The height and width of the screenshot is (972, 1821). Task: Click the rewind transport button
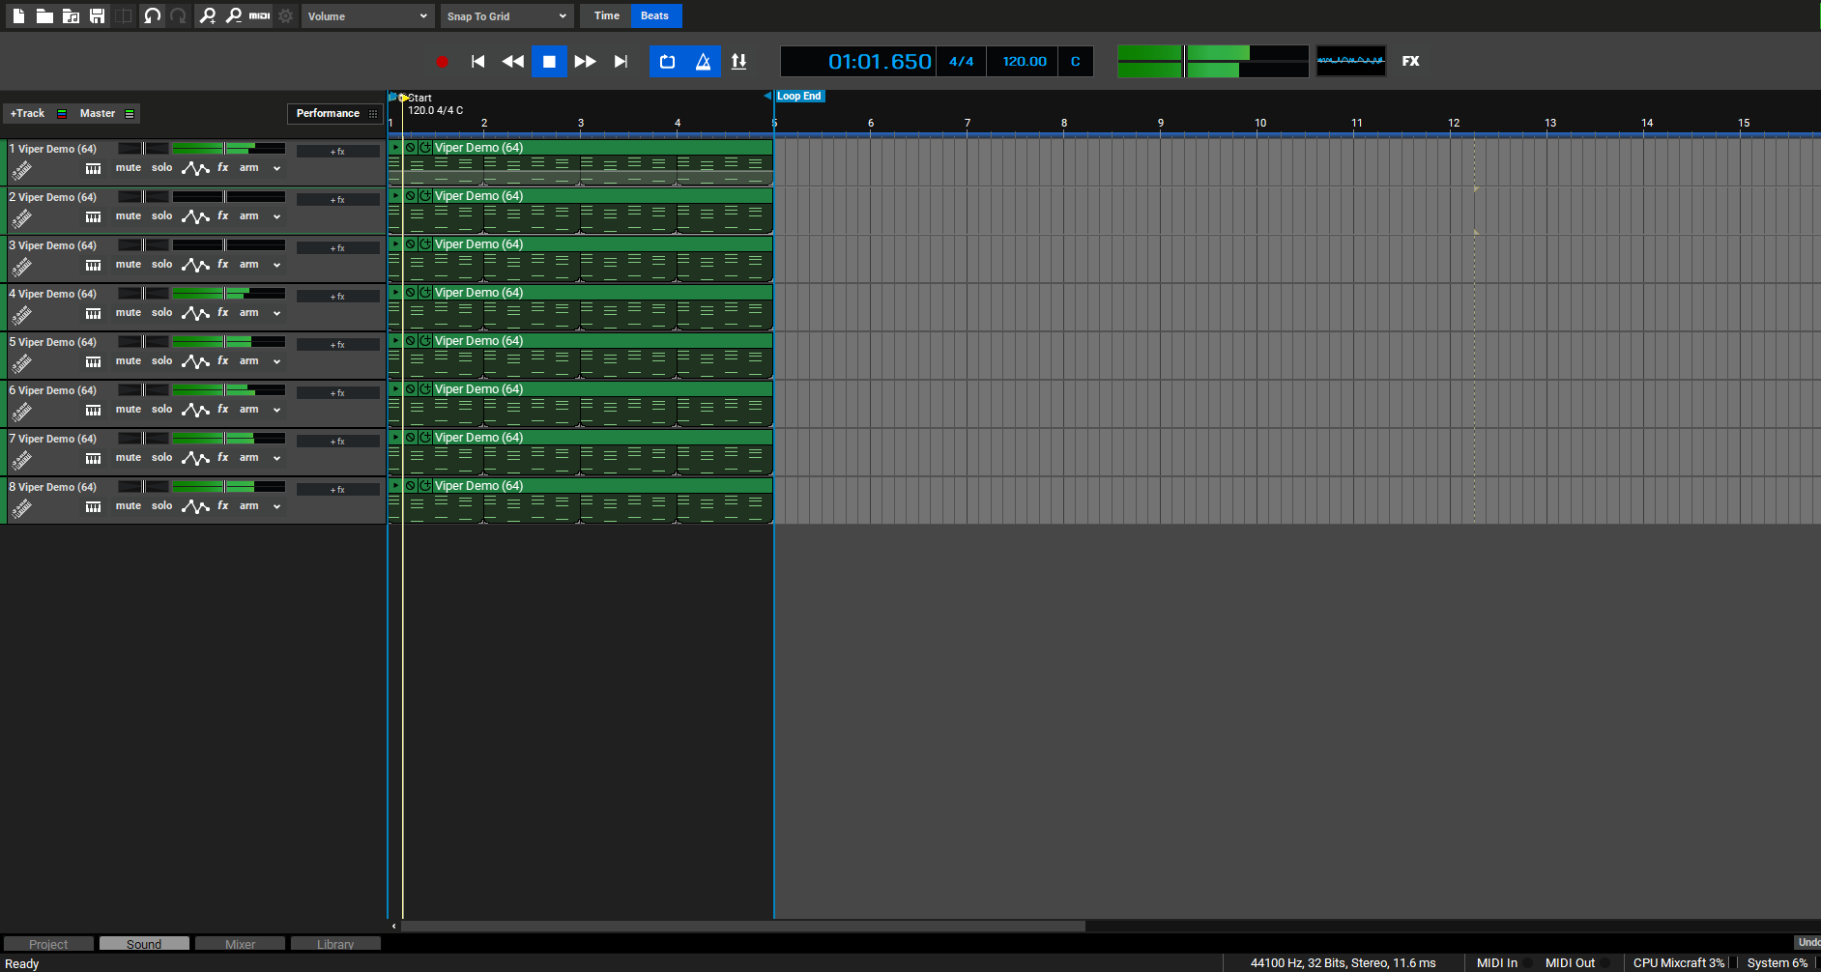click(513, 61)
